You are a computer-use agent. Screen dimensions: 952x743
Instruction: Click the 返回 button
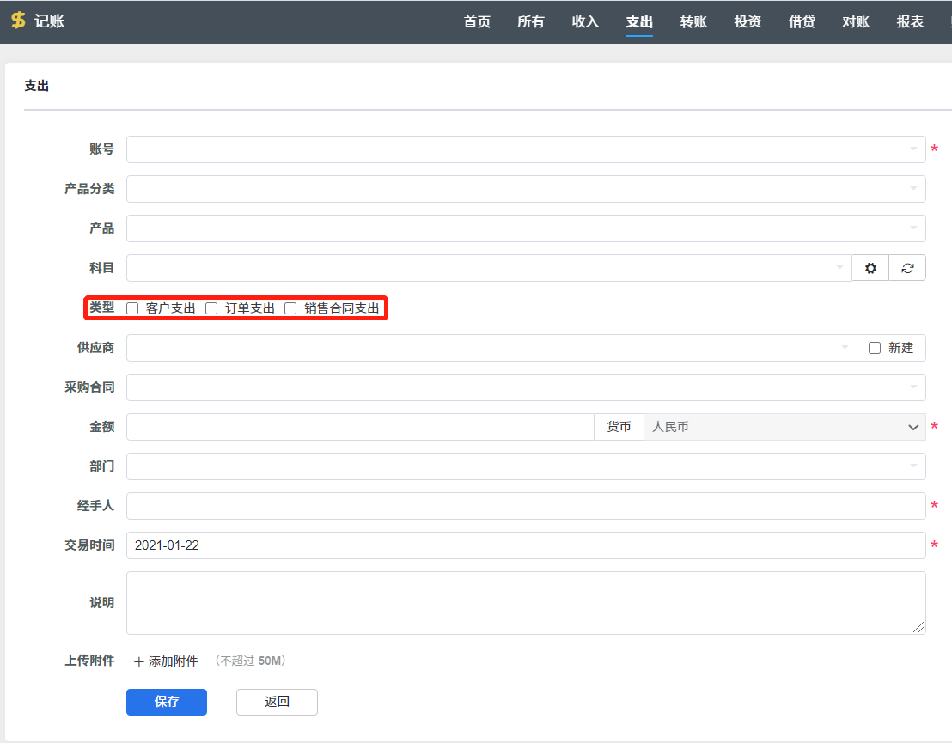277,702
